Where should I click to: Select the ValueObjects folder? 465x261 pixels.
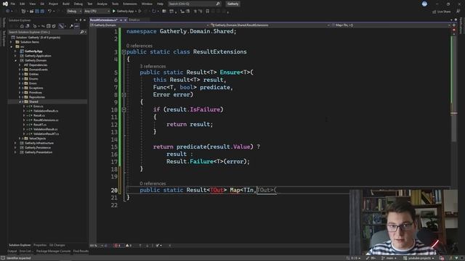coord(37,138)
